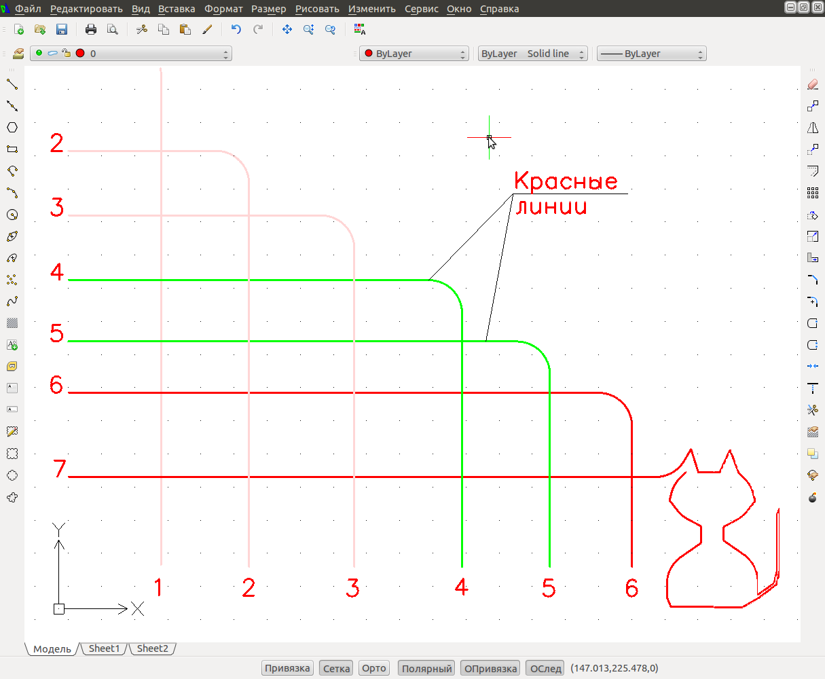Click the ОПривязка status button
Screen dimensions: 825x679
490,669
